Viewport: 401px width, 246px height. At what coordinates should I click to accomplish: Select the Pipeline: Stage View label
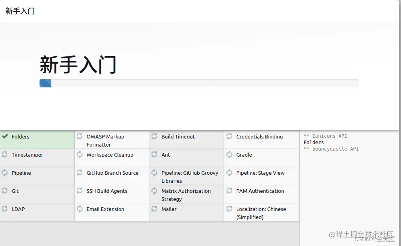pyautogui.click(x=260, y=173)
